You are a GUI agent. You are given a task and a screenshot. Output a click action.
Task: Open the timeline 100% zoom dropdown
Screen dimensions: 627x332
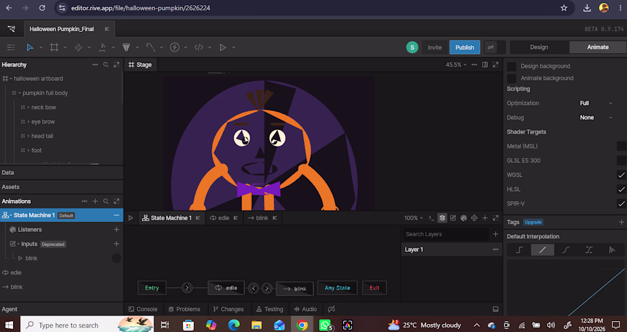pos(413,218)
